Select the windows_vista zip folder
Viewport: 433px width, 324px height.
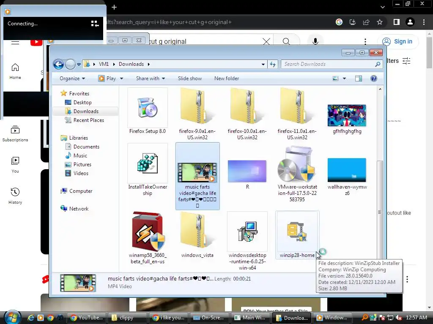[197, 235]
